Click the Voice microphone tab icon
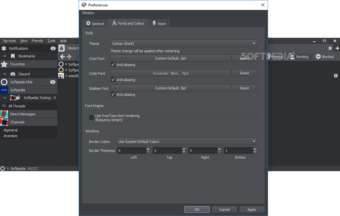Viewport: 340px width, 216px height. 154,23
